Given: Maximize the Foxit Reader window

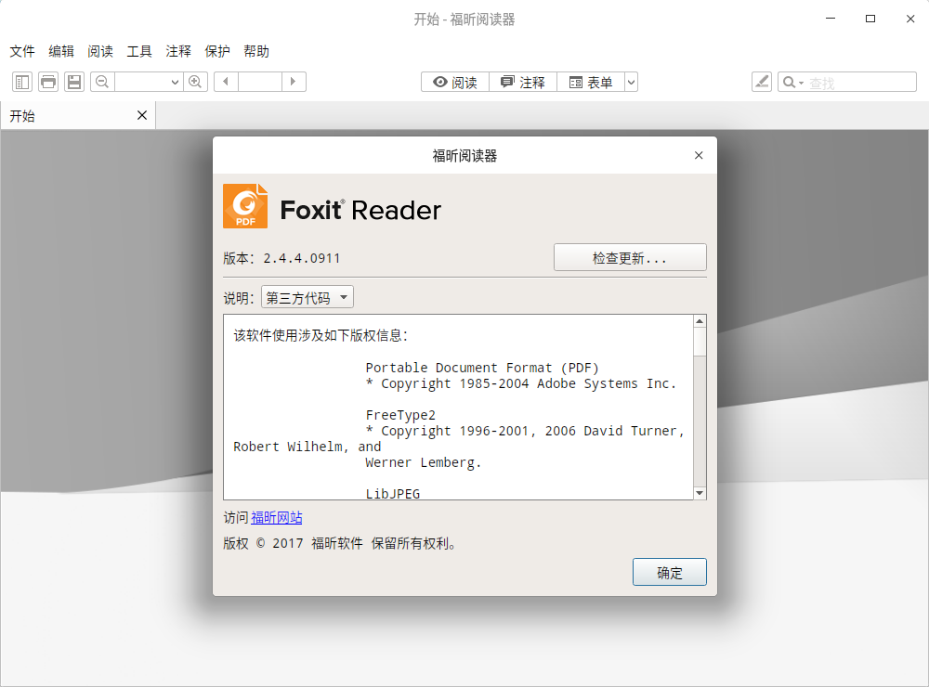Looking at the screenshot, I should 870,19.
